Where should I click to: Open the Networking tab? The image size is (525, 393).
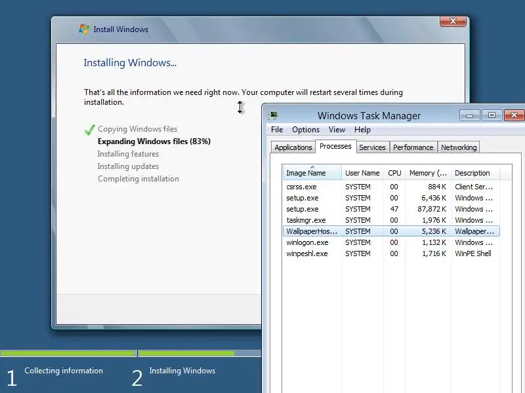tap(459, 147)
